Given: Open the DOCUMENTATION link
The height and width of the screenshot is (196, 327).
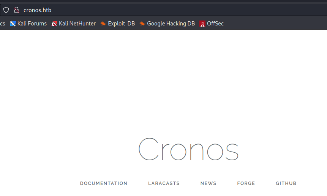Looking at the screenshot, I should [104, 183].
